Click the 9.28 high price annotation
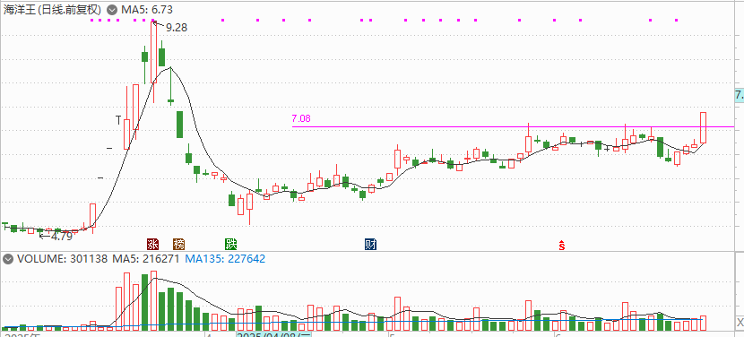 177,28
